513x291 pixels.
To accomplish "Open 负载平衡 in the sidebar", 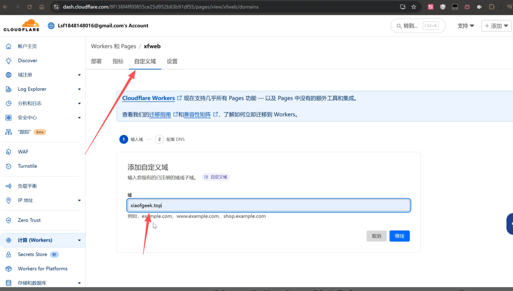I will (27, 186).
